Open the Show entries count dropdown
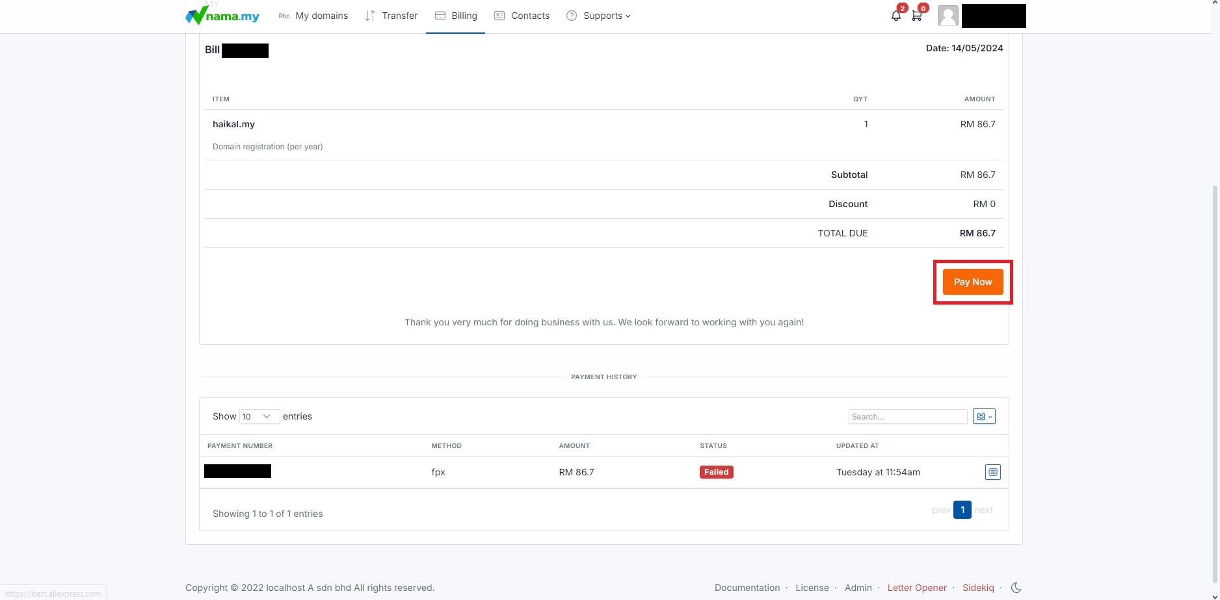 [x=259, y=417]
